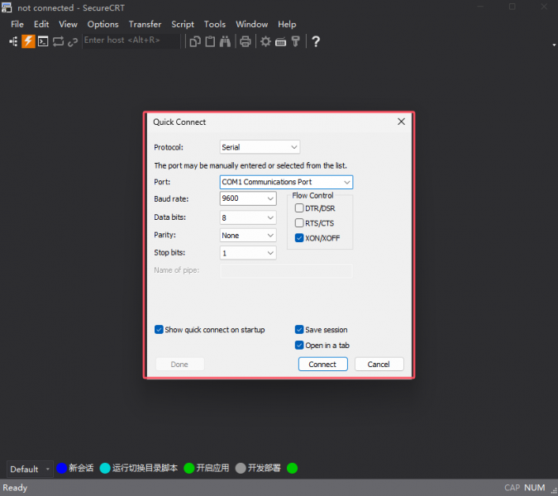Open the Parity dropdown showing None
Image resolution: width=558 pixels, height=496 pixels.
click(248, 236)
